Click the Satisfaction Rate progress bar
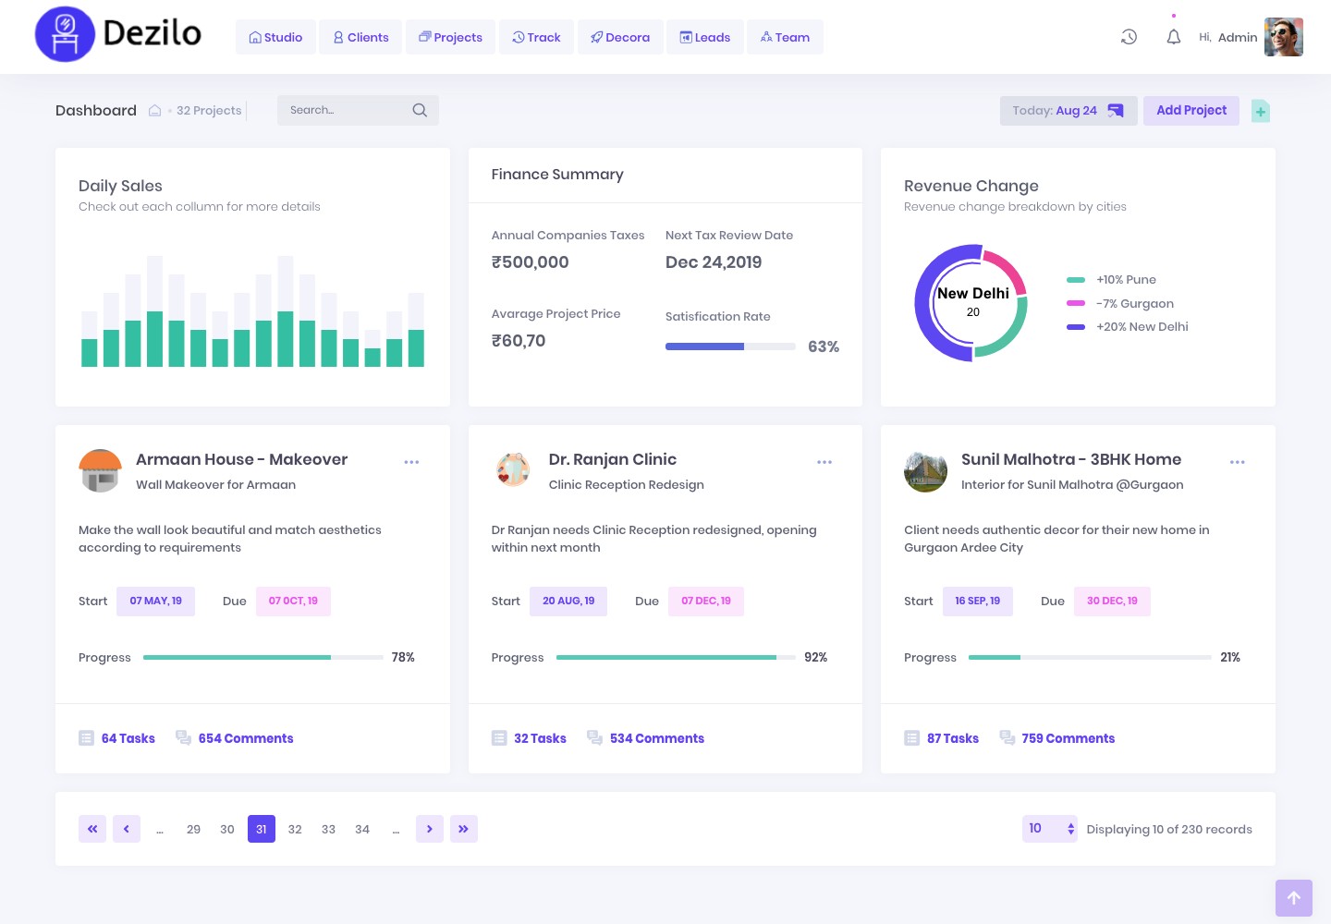 730,346
